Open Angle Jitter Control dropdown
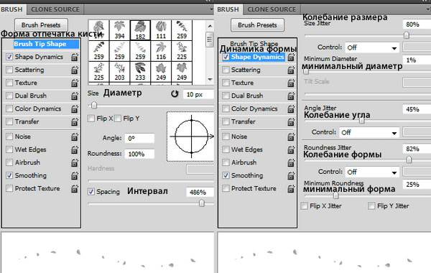The width and height of the screenshot is (431, 273). (369, 132)
